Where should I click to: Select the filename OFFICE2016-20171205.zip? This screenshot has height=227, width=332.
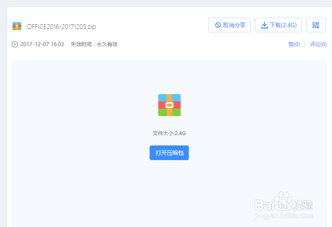tap(61, 27)
